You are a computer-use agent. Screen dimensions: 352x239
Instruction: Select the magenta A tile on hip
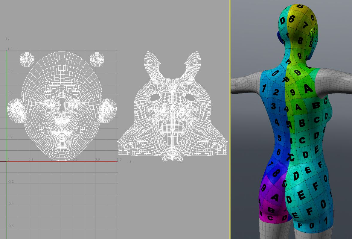click(275, 197)
